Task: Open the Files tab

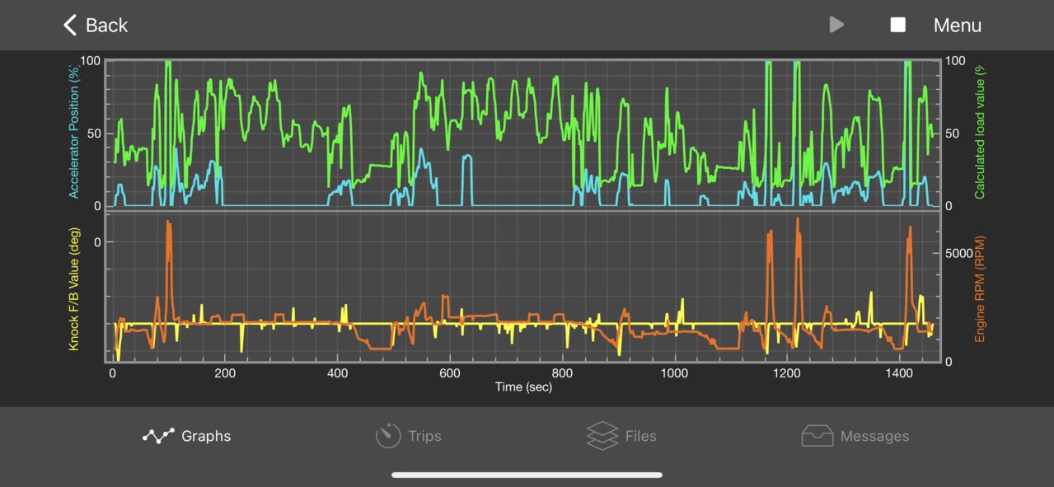Action: 621,436
